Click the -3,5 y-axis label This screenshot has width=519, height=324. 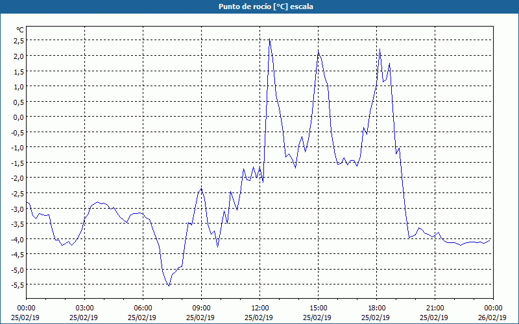pyautogui.click(x=18, y=224)
